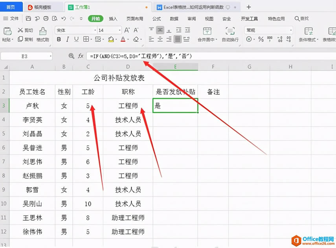
Task: Increase indent of cell text
Action: (x=187, y=30)
